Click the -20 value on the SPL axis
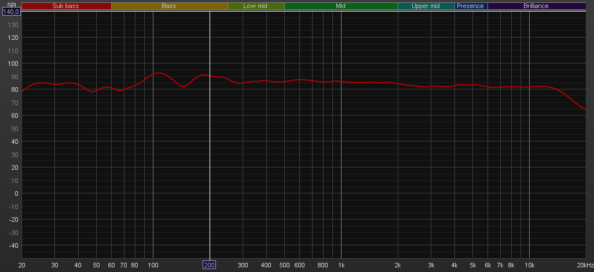Screen dimensions: 594x272 14,219
